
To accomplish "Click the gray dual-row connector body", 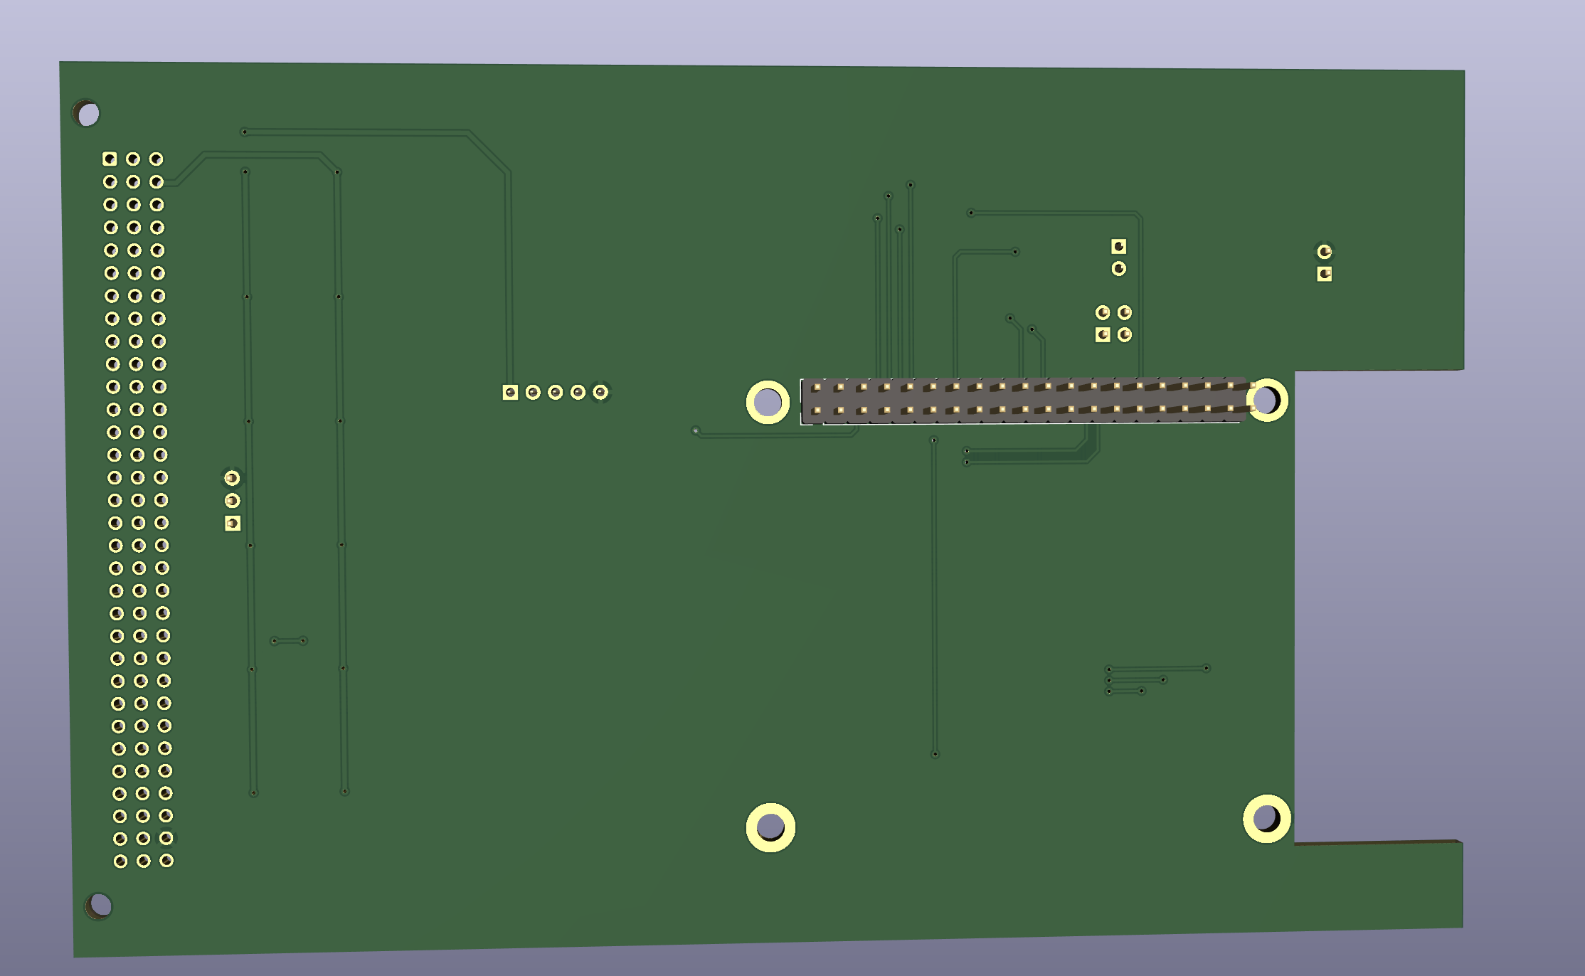I will pyautogui.click(x=1024, y=398).
